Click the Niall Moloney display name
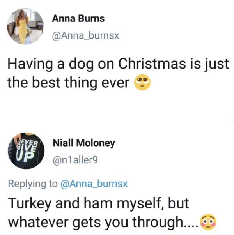This screenshot has height=235, width=234. click(x=84, y=143)
